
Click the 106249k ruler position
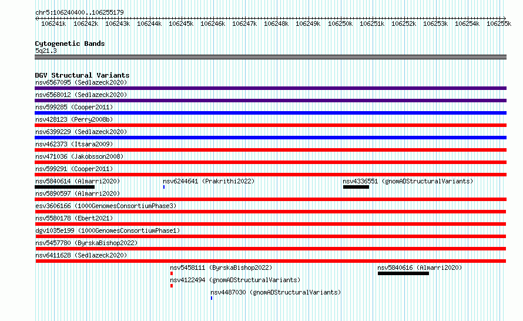pyautogui.click(x=308, y=24)
